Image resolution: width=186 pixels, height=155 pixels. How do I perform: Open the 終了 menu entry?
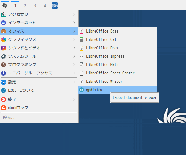pyautogui.click(x=39, y=100)
